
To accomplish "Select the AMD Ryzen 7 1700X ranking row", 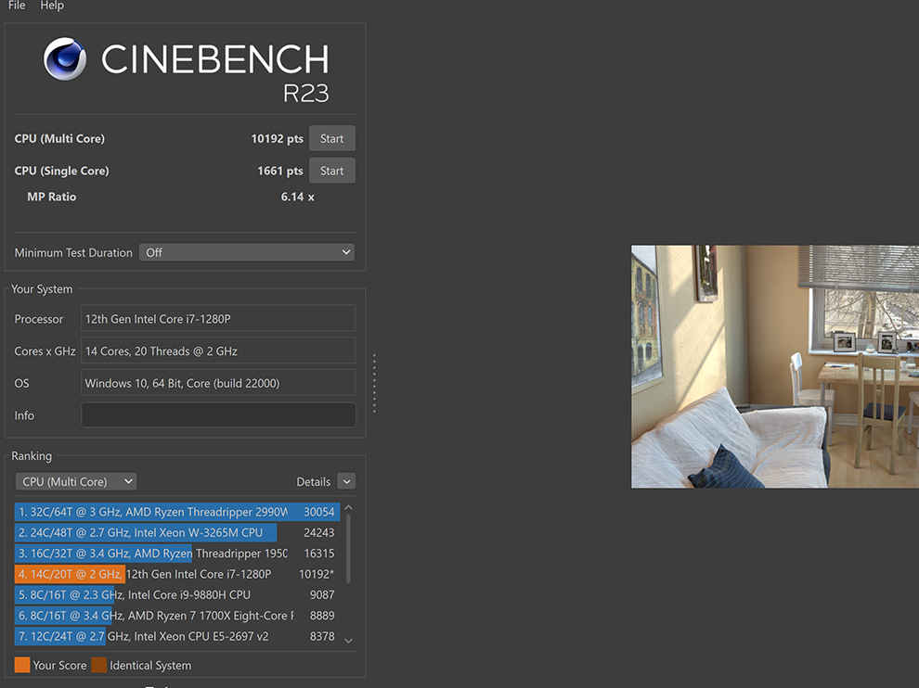I will 177,616.
